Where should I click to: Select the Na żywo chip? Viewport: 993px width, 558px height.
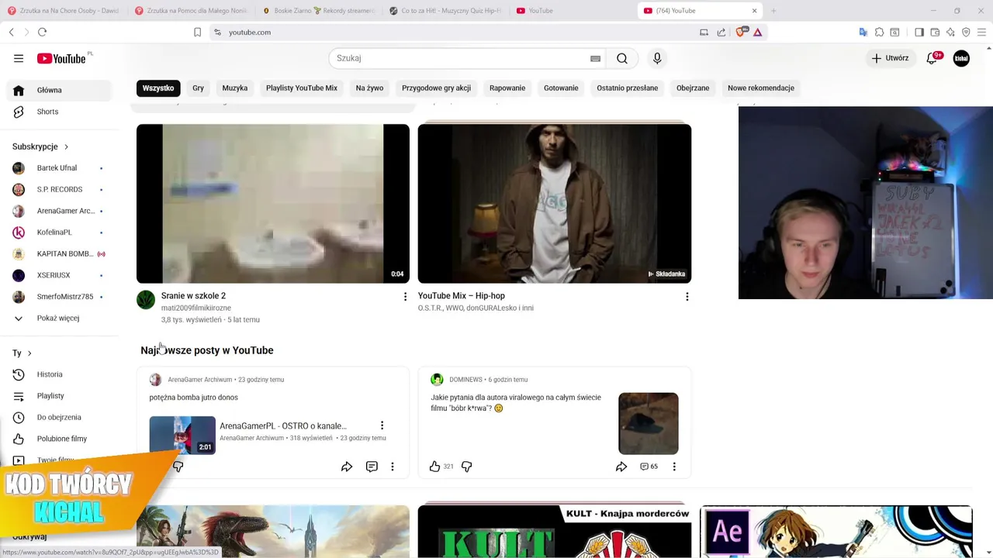coord(369,88)
